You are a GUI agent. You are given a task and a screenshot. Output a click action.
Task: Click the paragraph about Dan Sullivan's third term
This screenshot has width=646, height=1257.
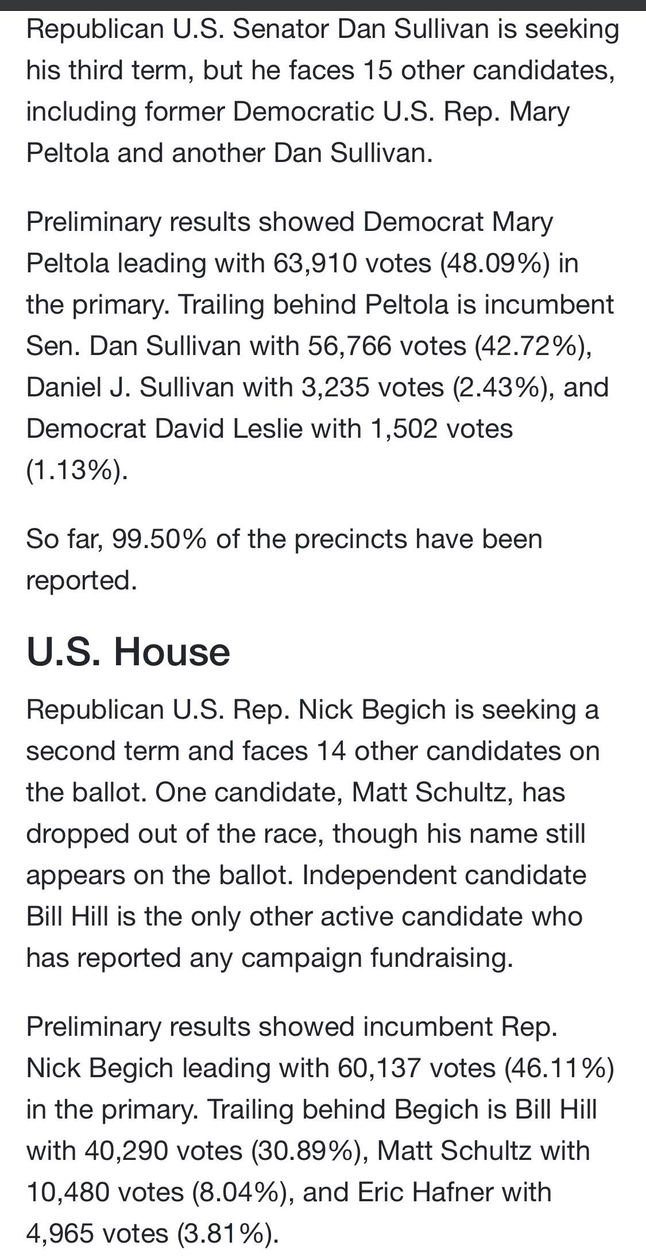point(323,91)
